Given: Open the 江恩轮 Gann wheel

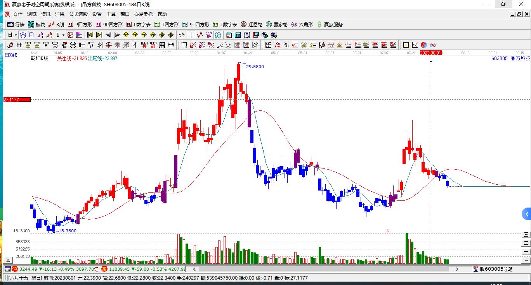Looking at the screenshot, I should click(252, 24).
